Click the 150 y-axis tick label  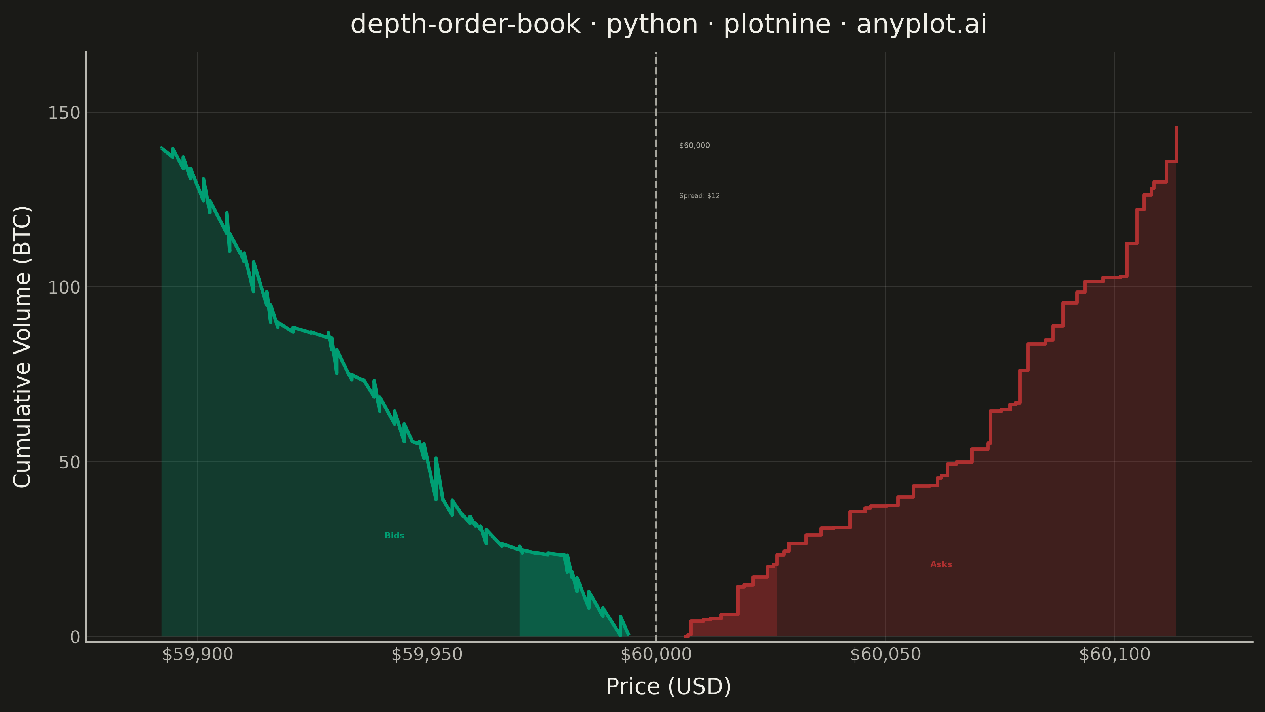[x=64, y=113]
